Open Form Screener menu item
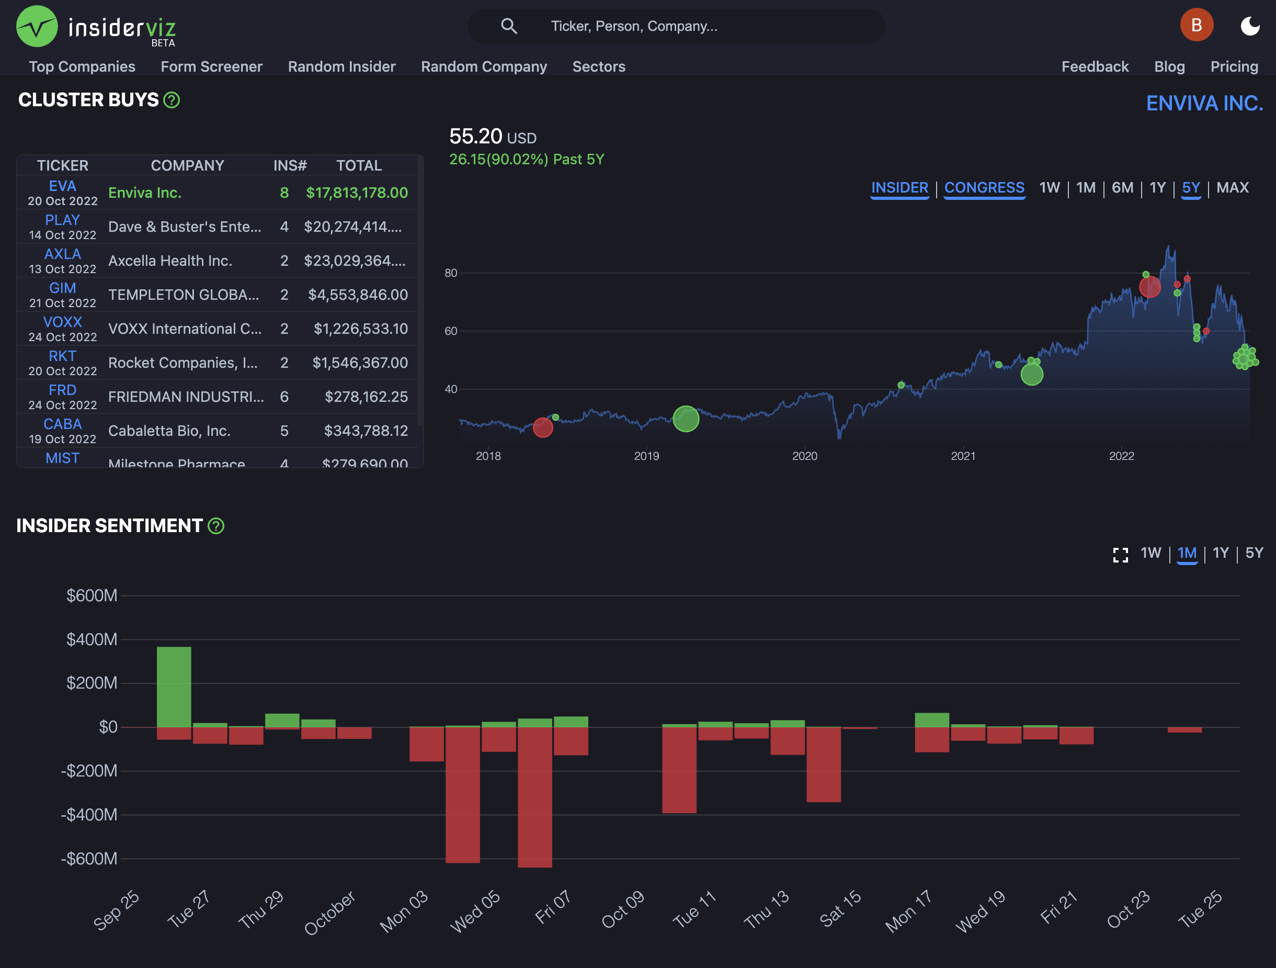Viewport: 1276px width, 968px height. (211, 66)
